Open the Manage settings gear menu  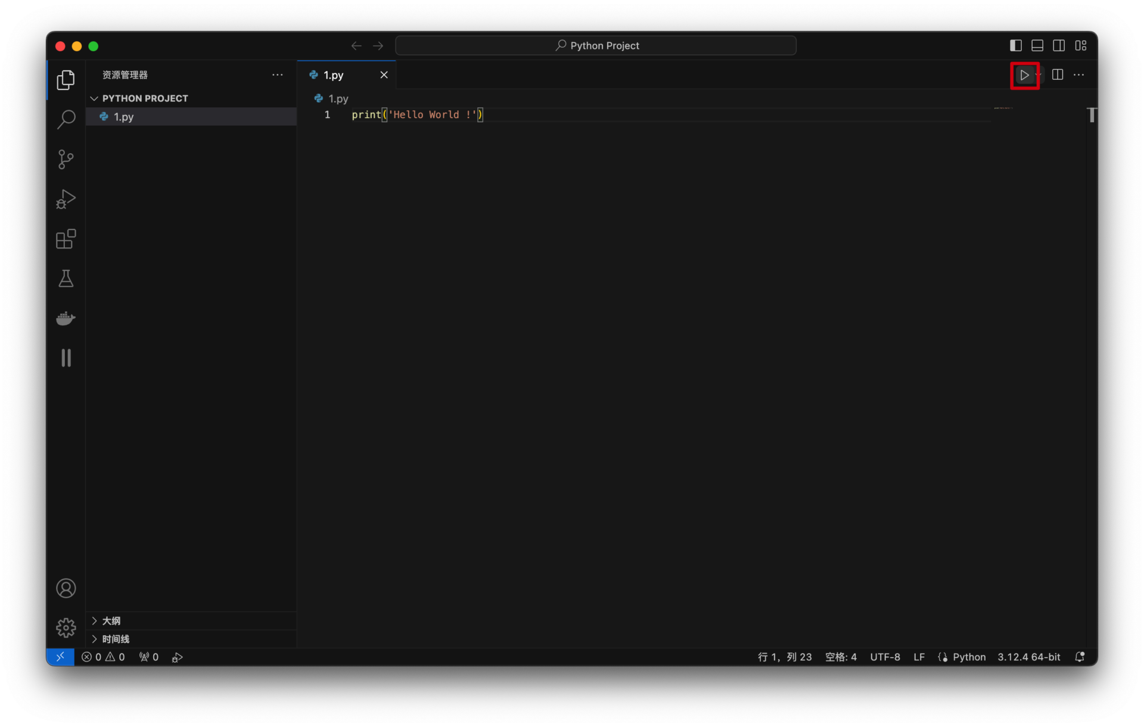66,627
